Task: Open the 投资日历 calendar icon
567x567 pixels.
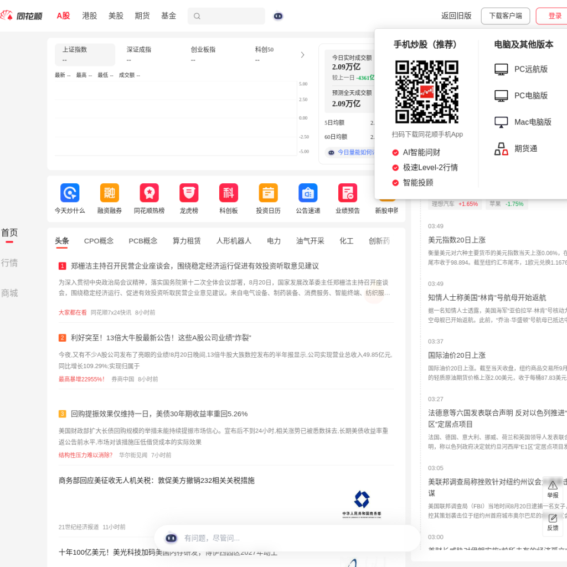Action: [269, 193]
